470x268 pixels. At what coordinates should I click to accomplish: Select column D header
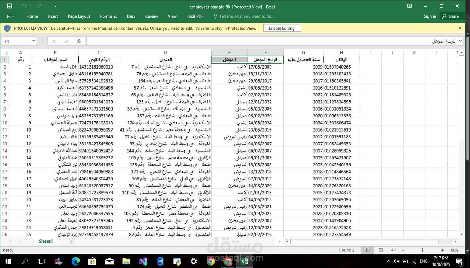point(165,52)
